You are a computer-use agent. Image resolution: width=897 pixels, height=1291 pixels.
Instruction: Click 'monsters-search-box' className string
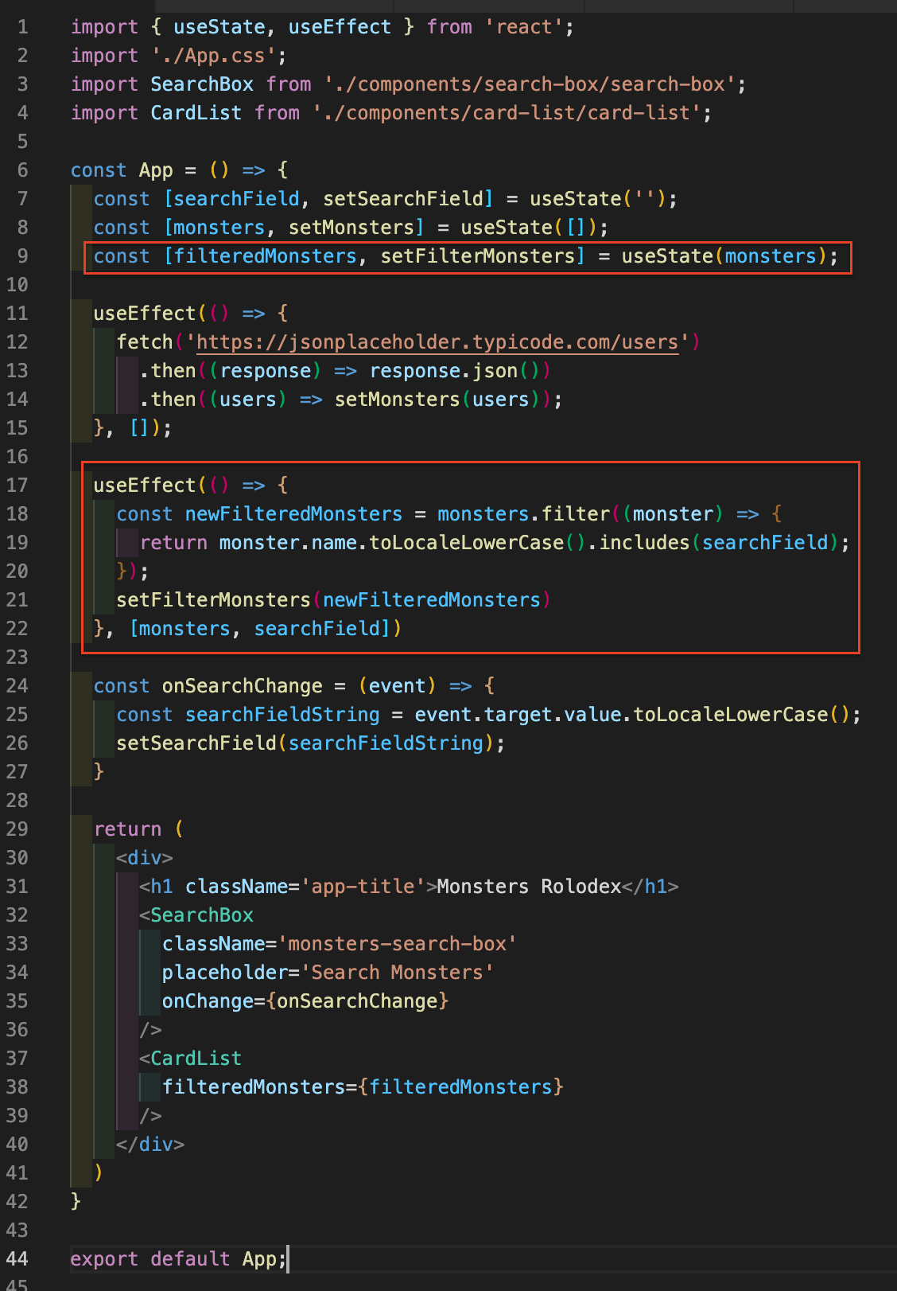tap(398, 944)
